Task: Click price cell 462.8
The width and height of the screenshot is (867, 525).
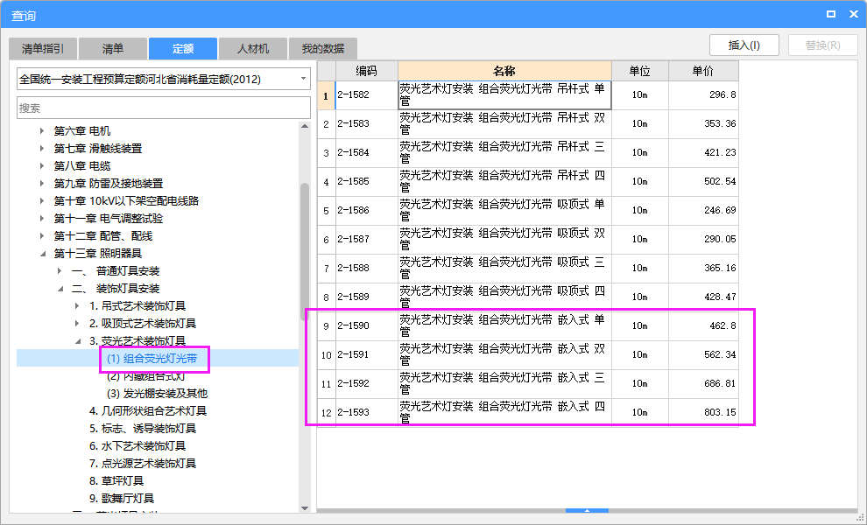Action: coord(703,325)
